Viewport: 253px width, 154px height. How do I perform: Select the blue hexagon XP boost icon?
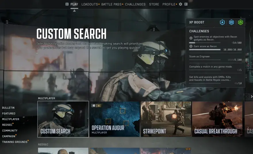tap(231, 22)
